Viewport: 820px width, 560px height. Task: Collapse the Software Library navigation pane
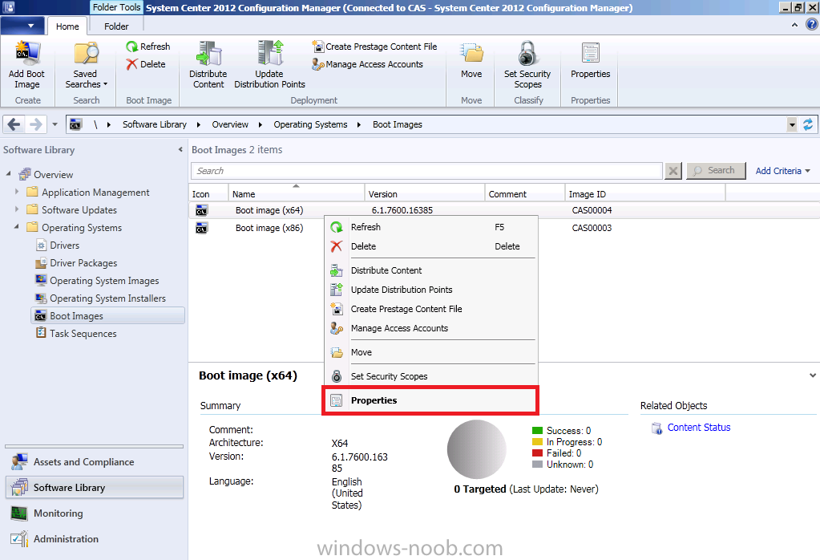(180, 150)
